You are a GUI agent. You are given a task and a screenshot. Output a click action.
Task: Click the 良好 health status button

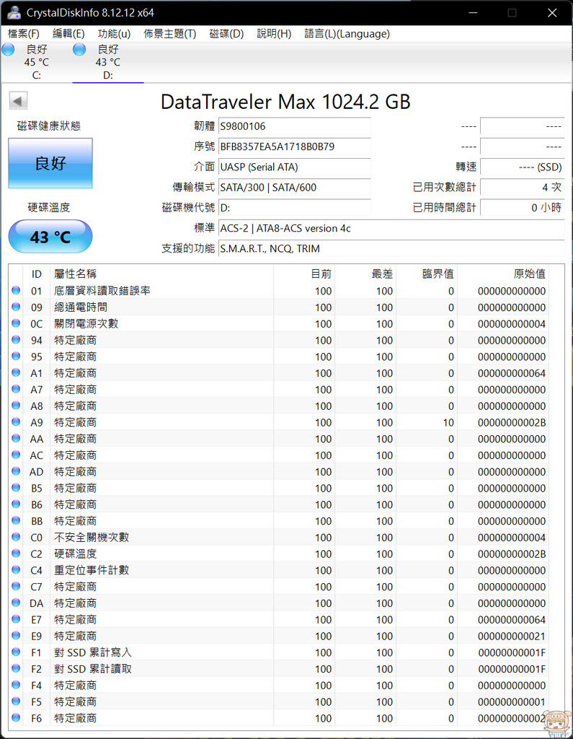click(50, 163)
